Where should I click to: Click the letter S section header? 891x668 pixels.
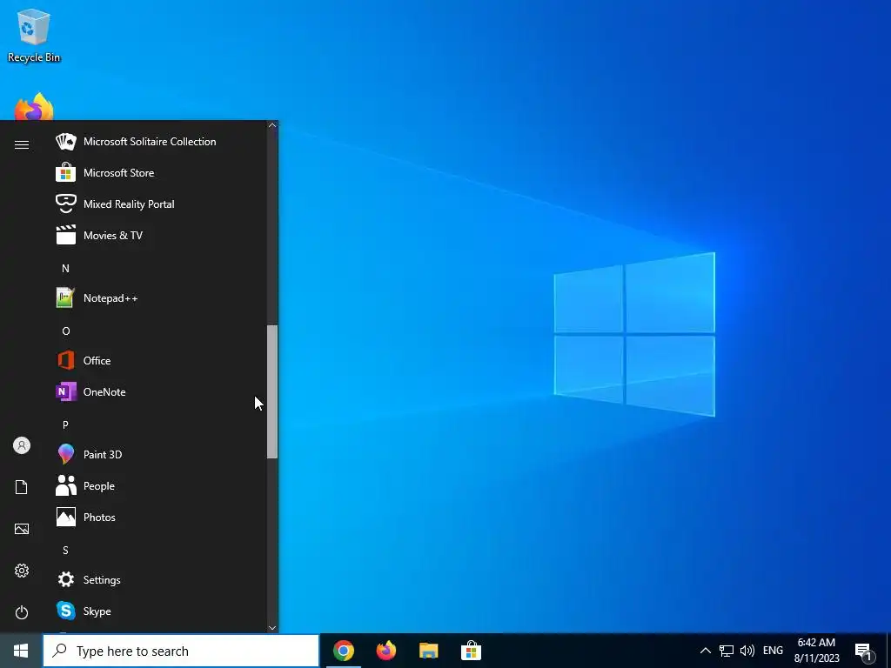point(65,551)
